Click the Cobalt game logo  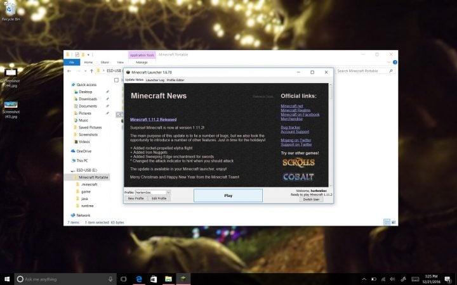[x=298, y=177]
